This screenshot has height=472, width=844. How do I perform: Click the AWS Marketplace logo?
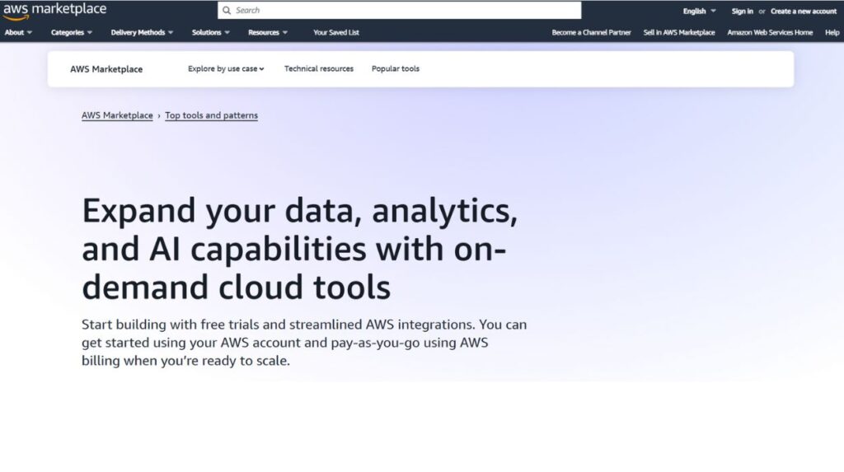coord(54,11)
